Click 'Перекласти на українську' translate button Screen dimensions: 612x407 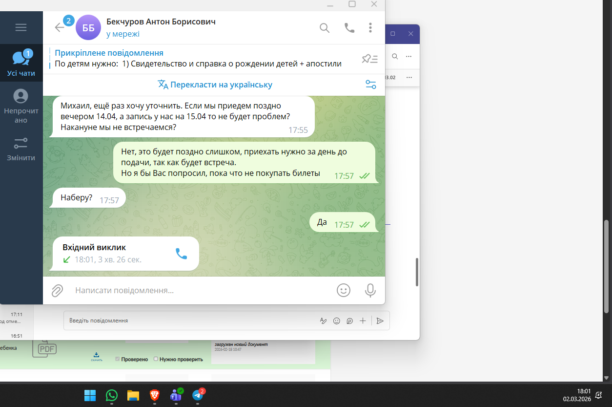(x=215, y=85)
